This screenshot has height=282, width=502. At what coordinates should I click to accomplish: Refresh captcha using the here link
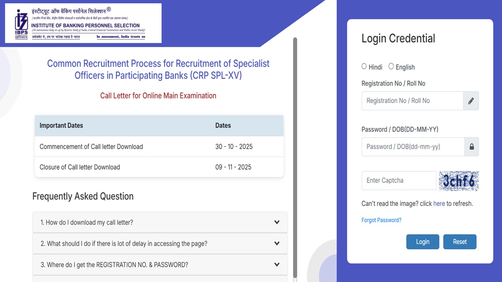439,203
